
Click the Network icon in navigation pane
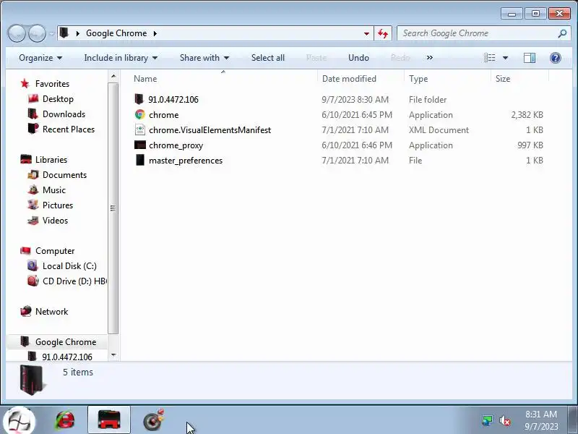(x=26, y=311)
